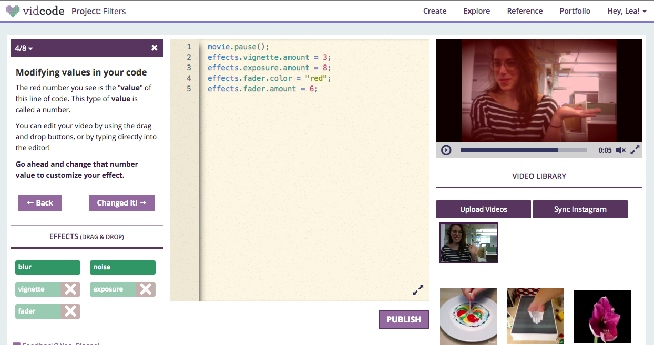Viewport: 654px width, 345px height.
Task: Close the tutorial panel with the X
Action: (155, 48)
